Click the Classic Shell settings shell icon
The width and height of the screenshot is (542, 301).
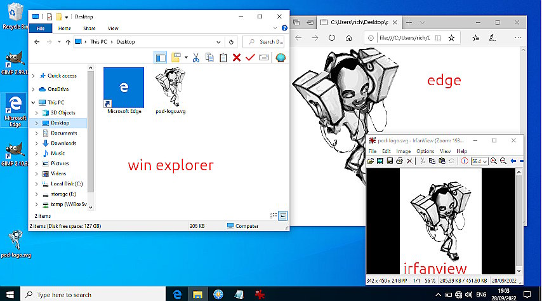coord(281,57)
